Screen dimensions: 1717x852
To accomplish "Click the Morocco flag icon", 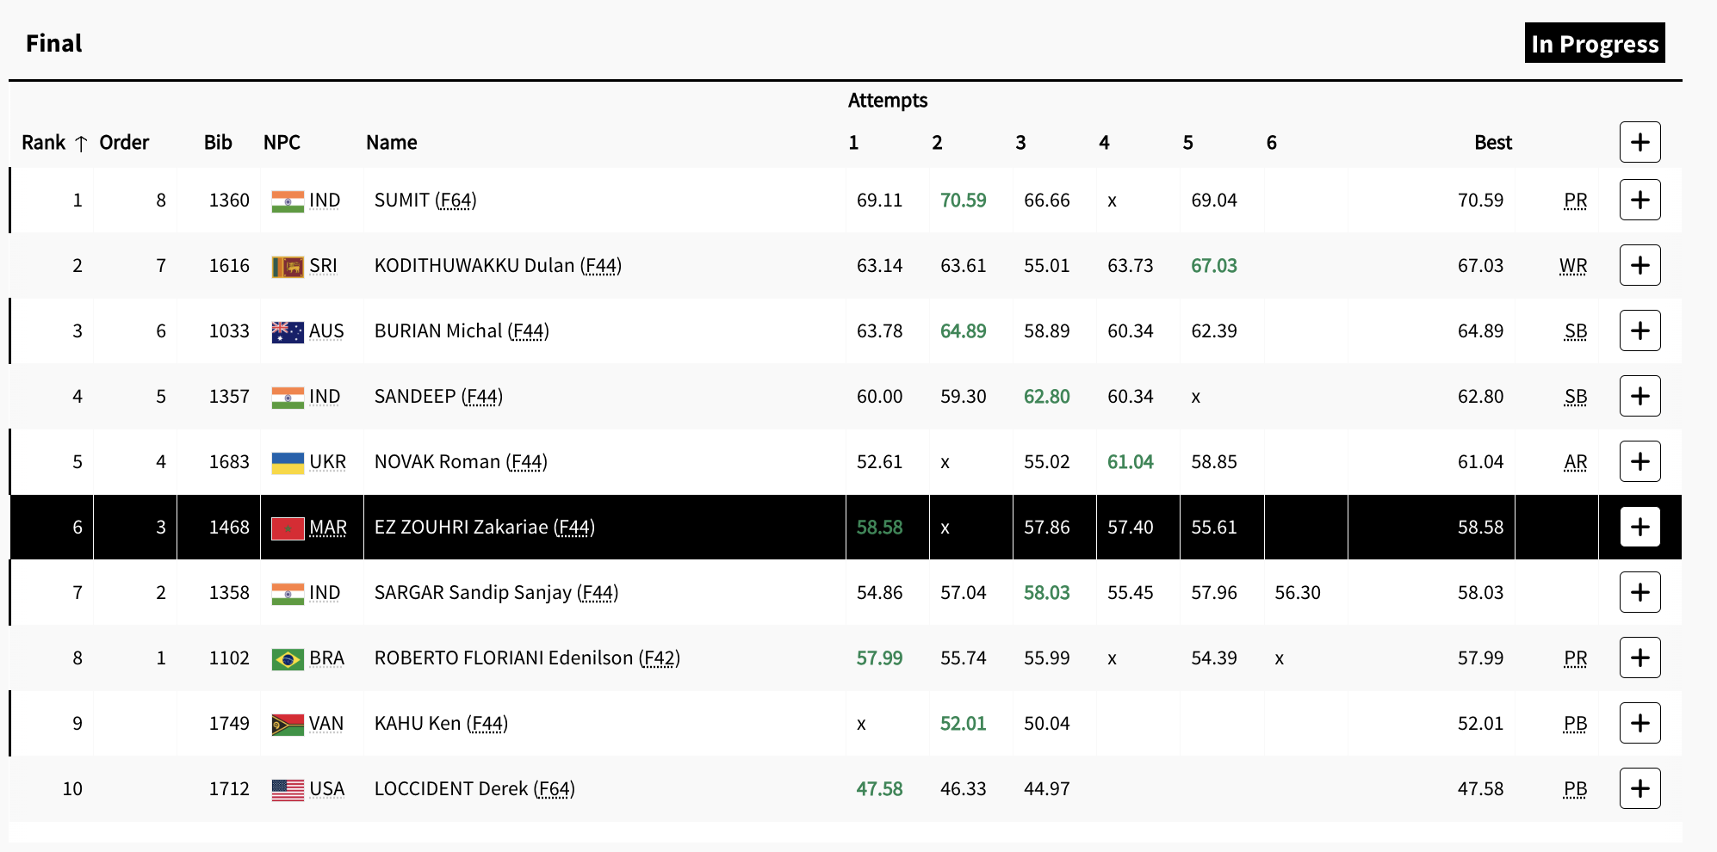I will [287, 528].
